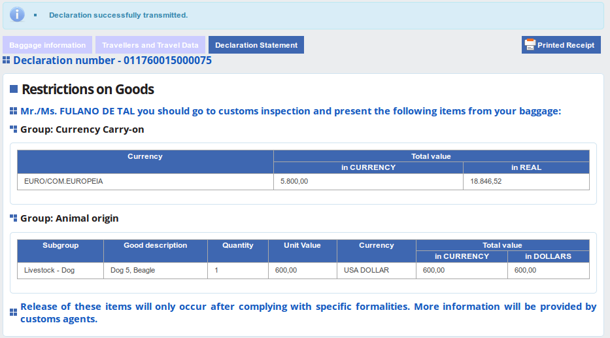The width and height of the screenshot is (610, 338).
Task: Click the Dog 5, Beagle description cell
Action: coord(133,270)
